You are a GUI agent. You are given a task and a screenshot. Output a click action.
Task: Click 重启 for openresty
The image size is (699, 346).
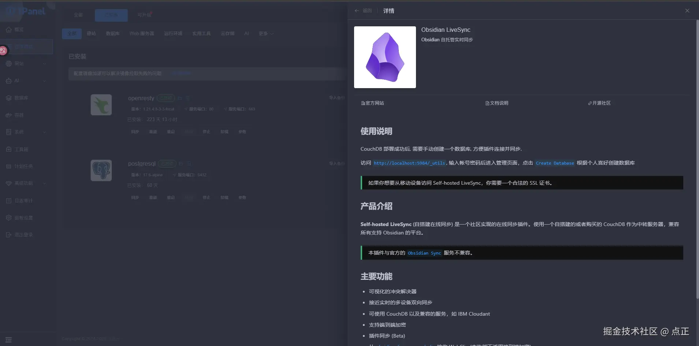tap(171, 132)
